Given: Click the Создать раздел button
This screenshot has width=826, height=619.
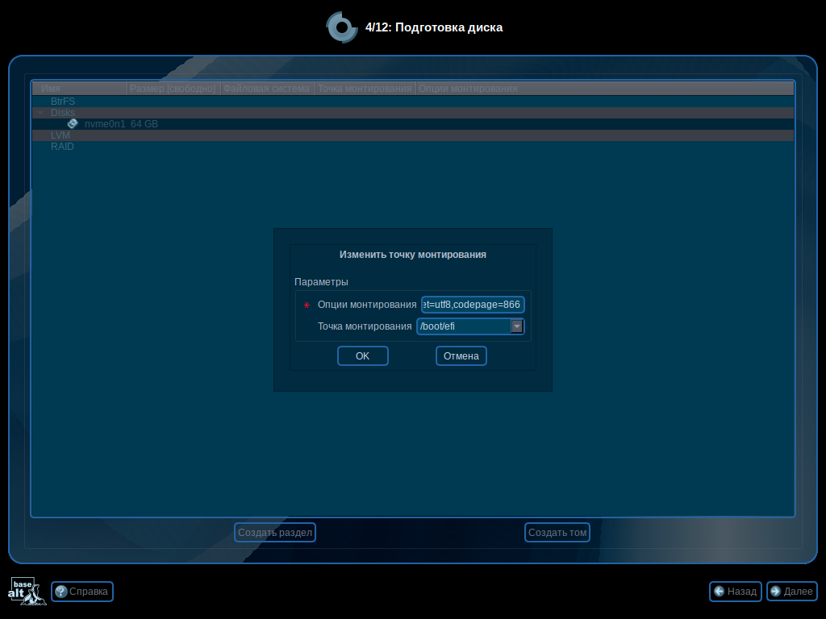Looking at the screenshot, I should tap(274, 532).
